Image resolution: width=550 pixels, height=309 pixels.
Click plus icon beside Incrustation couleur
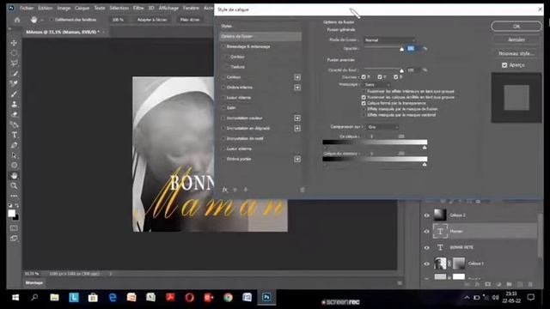point(297,118)
